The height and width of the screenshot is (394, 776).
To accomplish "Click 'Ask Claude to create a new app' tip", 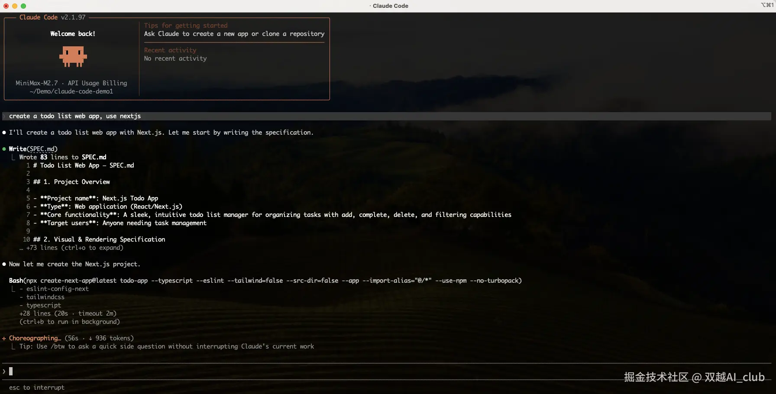I will click(x=234, y=34).
